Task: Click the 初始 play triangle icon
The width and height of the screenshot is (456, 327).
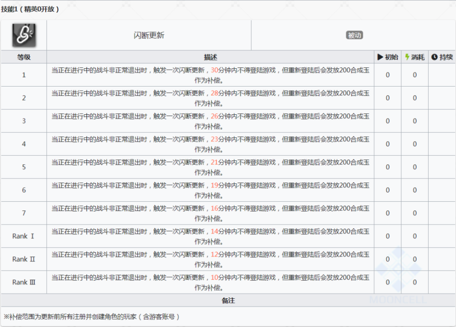Action: coord(380,57)
